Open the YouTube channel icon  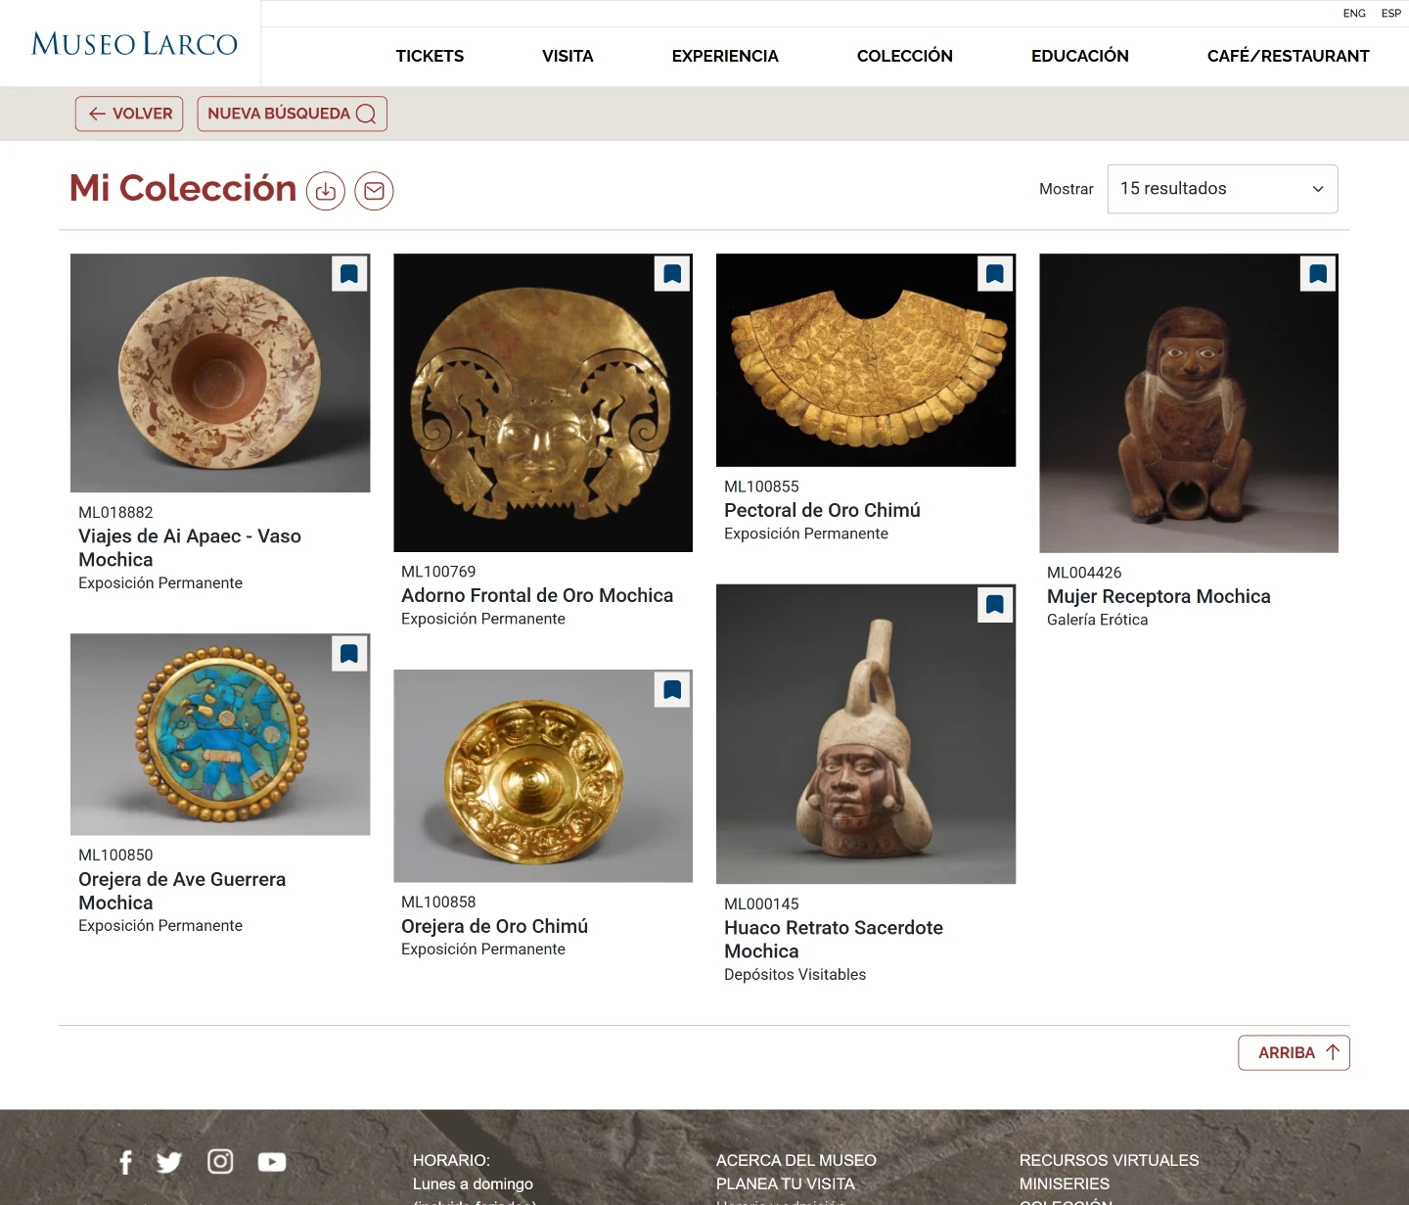pyautogui.click(x=272, y=1162)
